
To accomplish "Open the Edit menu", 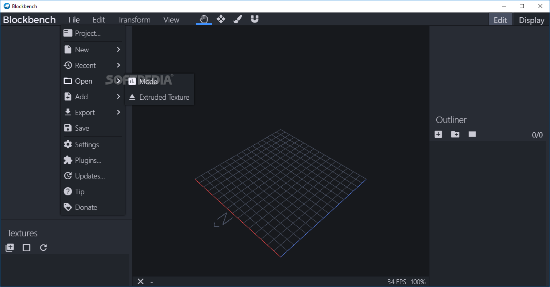I will [98, 20].
